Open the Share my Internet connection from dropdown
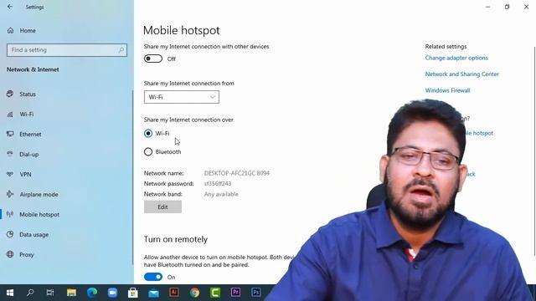Viewport: 536px width, 301px height. click(182, 97)
